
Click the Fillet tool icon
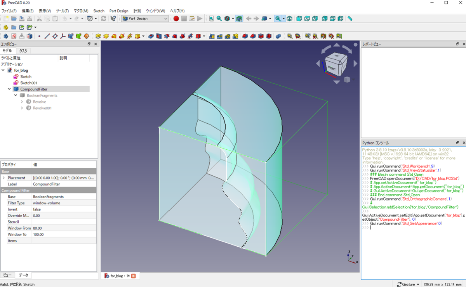pos(245,36)
